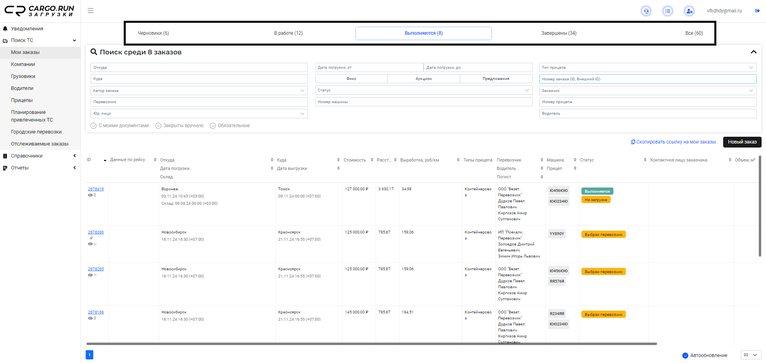766x363 pixels.
Task: Toggle the Аукцион filter button
Action: [424, 79]
